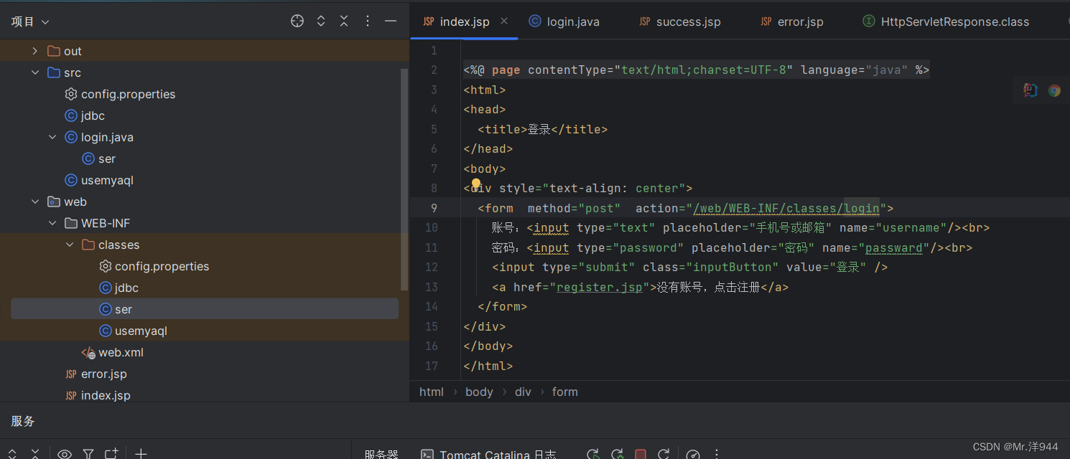This screenshot has height=459, width=1070.
Task: Toggle view options with eye icon in Services
Action: (64, 453)
